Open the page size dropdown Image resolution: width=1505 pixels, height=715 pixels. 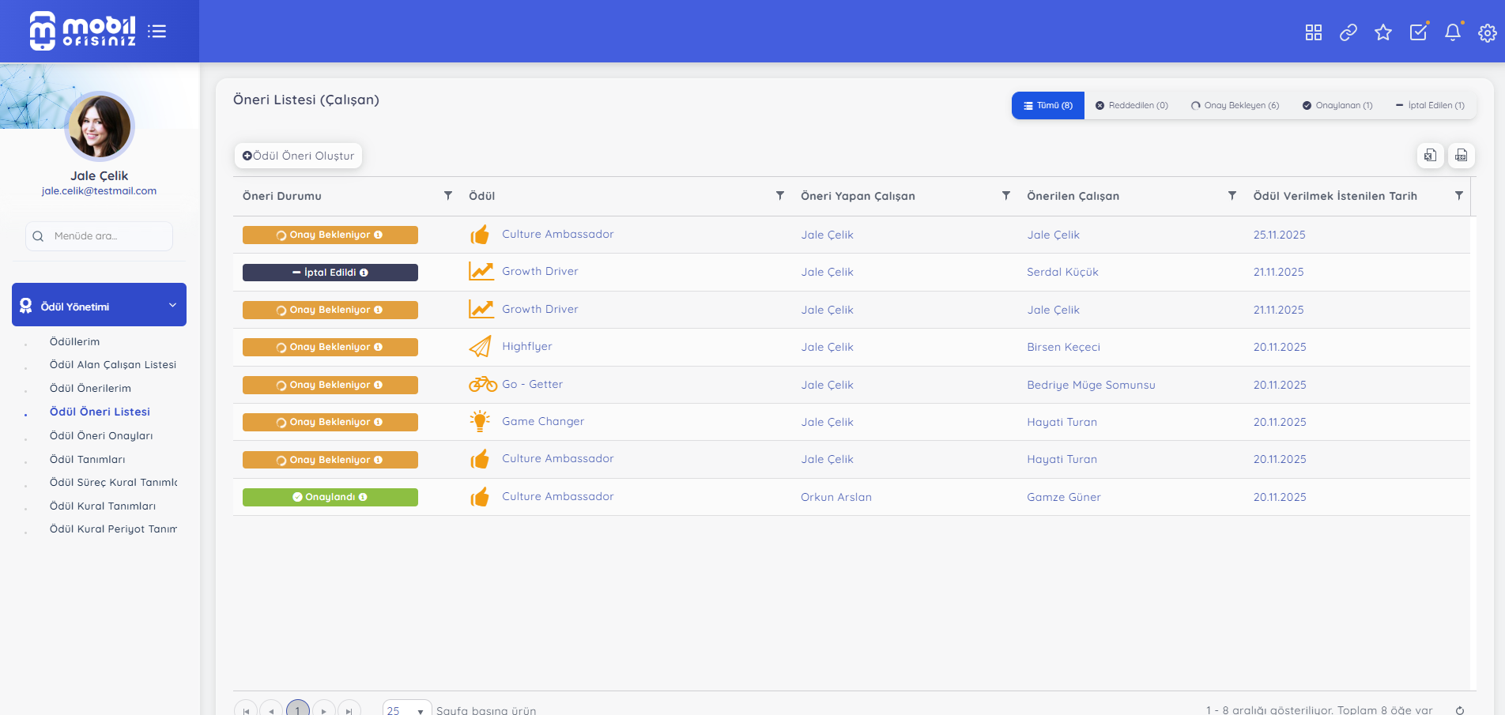click(x=407, y=709)
